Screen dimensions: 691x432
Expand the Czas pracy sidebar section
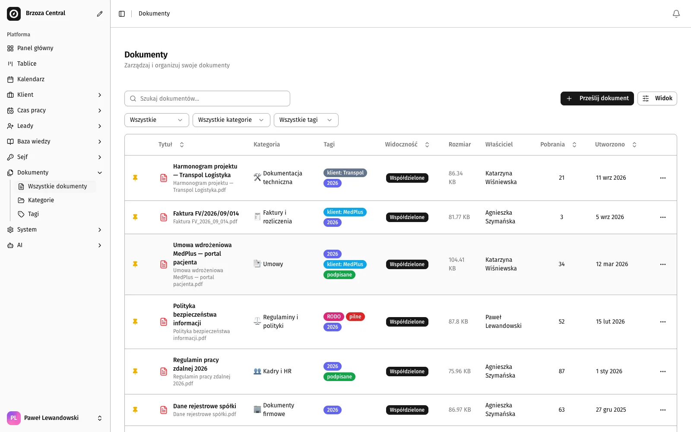tap(55, 111)
